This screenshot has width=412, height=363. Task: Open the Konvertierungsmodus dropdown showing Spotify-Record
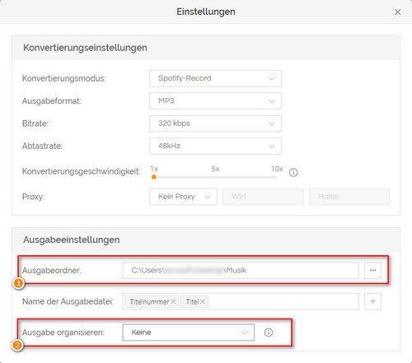[x=215, y=78]
